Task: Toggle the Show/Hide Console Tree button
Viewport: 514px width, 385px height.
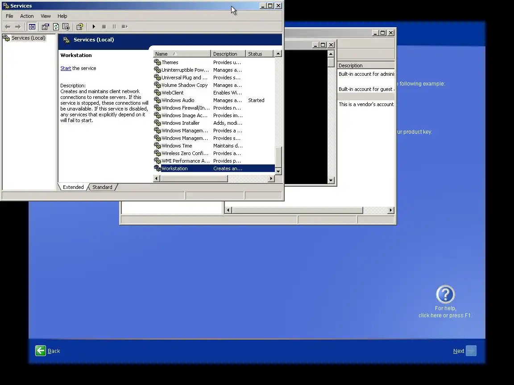Action: pyautogui.click(x=32, y=27)
